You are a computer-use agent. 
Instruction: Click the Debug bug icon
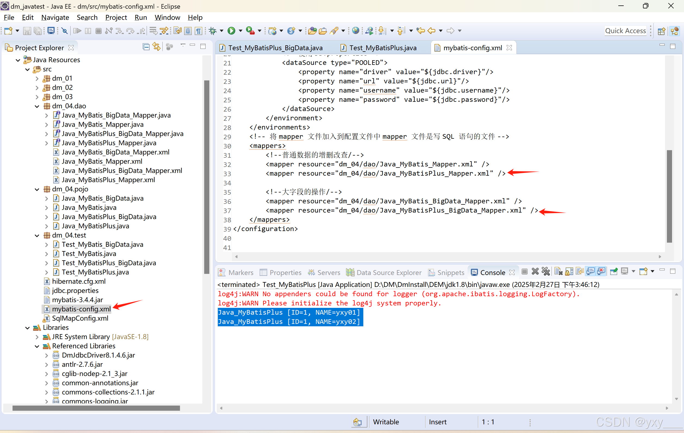click(212, 31)
